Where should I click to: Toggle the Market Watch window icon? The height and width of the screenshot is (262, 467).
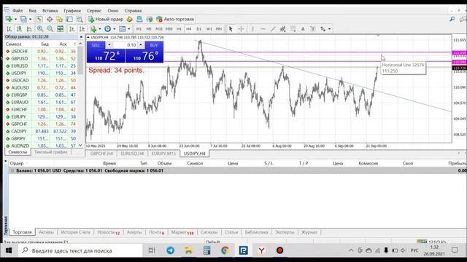click(39, 19)
